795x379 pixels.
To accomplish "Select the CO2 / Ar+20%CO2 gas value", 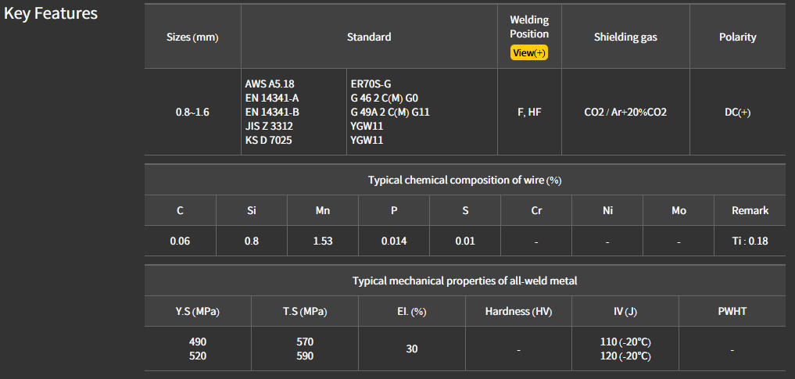I will coord(625,112).
